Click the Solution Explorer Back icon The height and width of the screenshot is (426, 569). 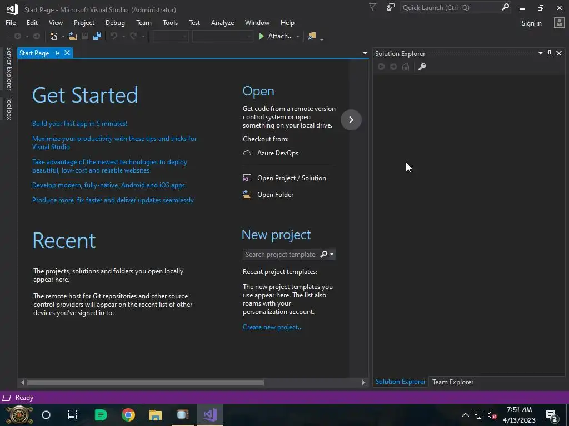coord(381,67)
